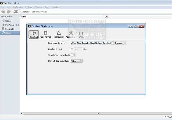Viewport: 172px width, 120px height.
Task: Sort history by the Name column header
Action: tap(62, 17)
